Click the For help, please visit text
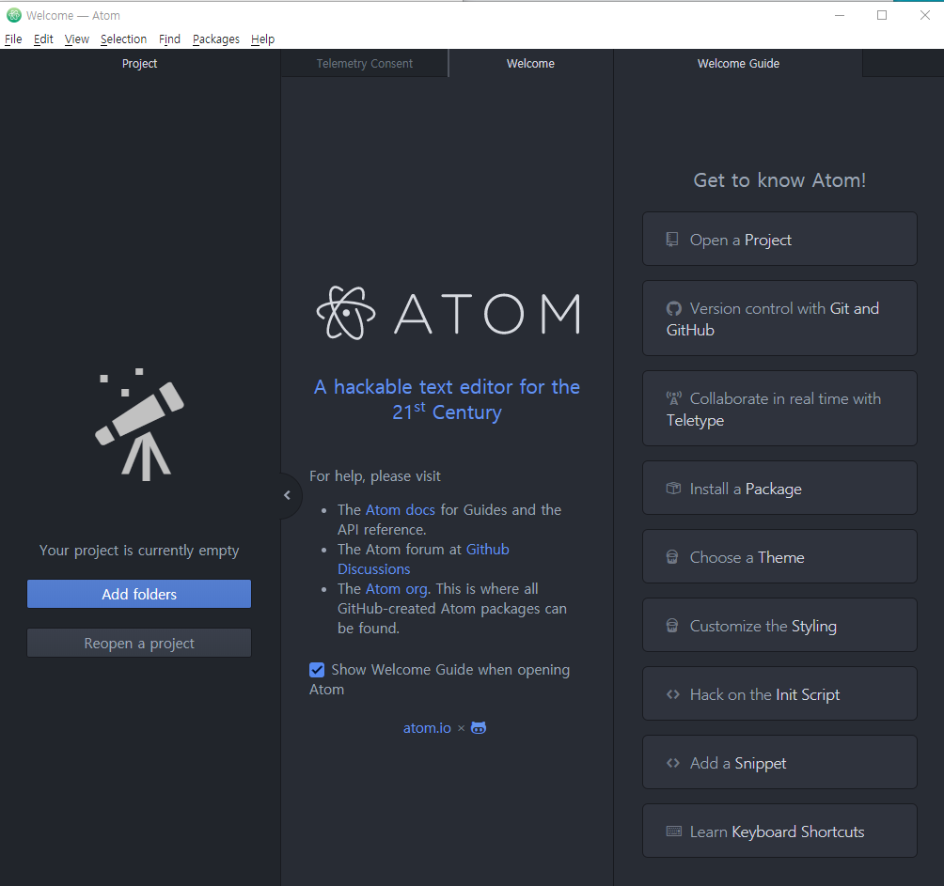The height and width of the screenshot is (886, 944). (x=375, y=475)
